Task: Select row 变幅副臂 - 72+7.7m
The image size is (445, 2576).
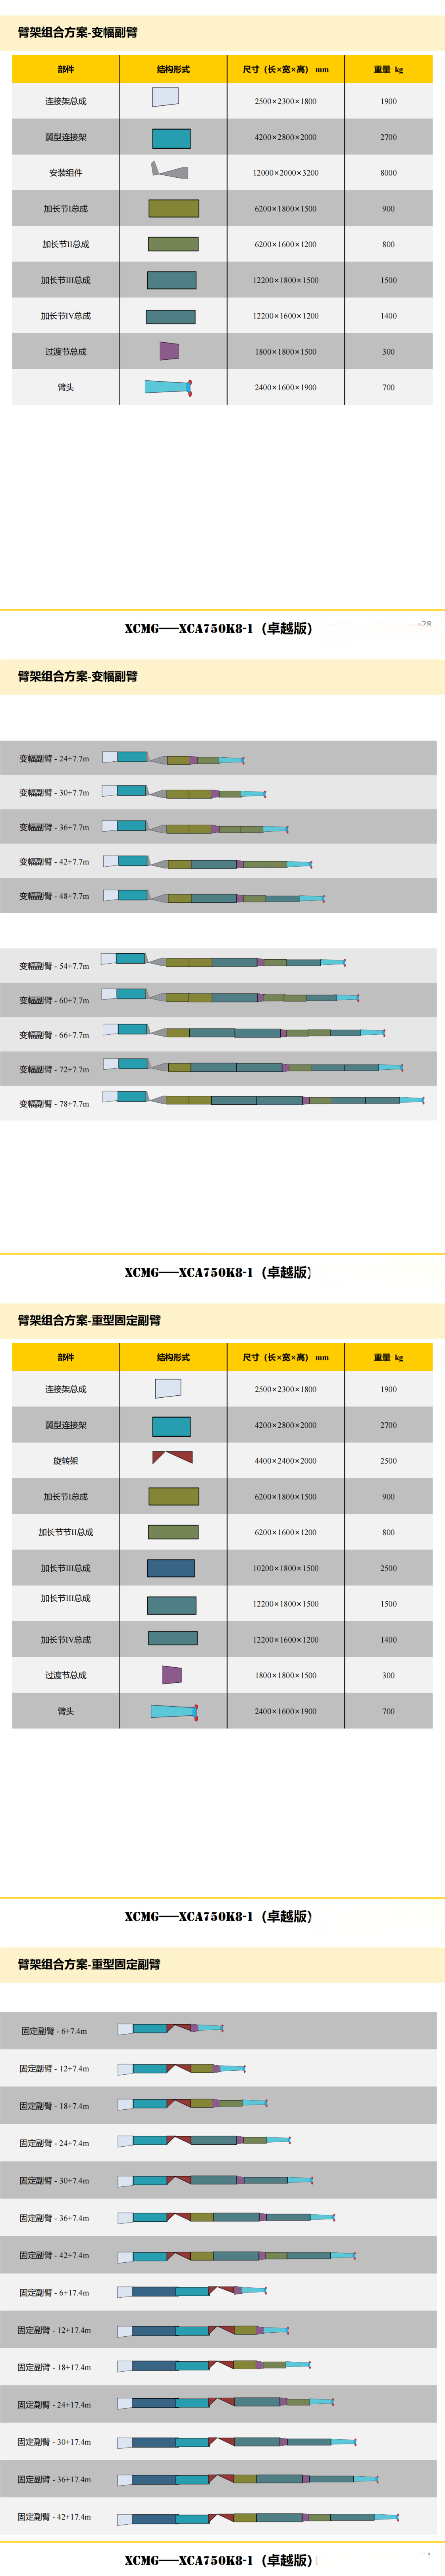Action: click(218, 1068)
